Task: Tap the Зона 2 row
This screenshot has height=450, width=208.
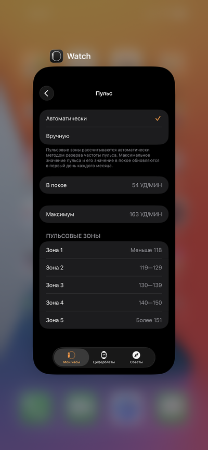Action: (x=104, y=268)
